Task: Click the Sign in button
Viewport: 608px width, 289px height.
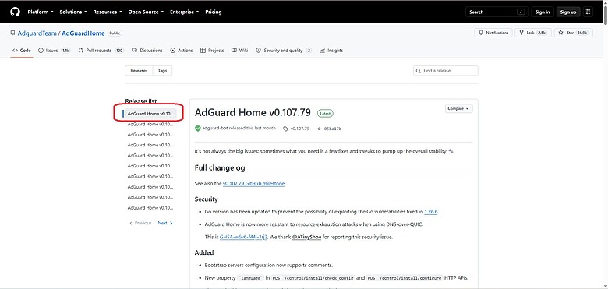Action: click(542, 12)
